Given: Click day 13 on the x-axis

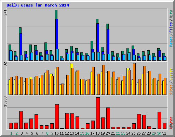Looking at the screenshot, I should [72, 133].
